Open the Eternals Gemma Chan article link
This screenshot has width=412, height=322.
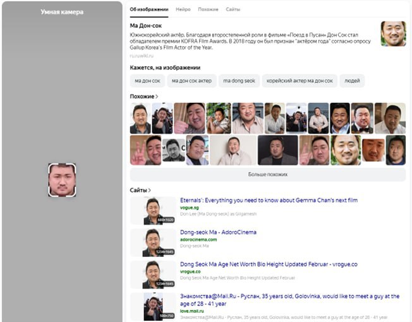pos(269,201)
